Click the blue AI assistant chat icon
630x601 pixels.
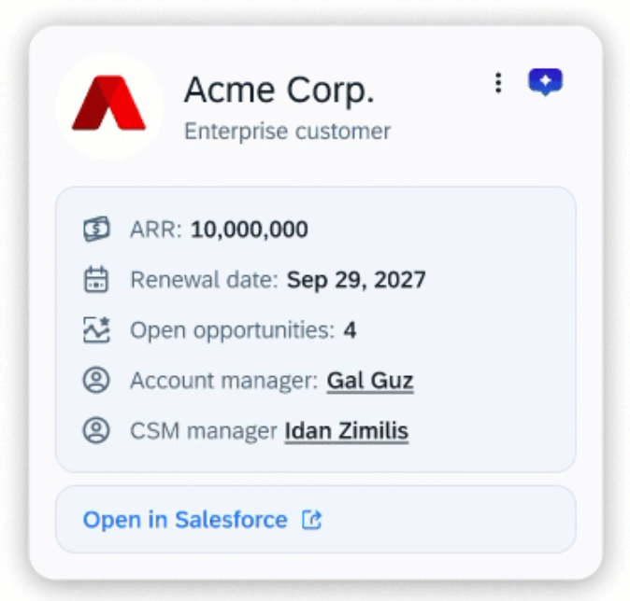[x=545, y=82]
